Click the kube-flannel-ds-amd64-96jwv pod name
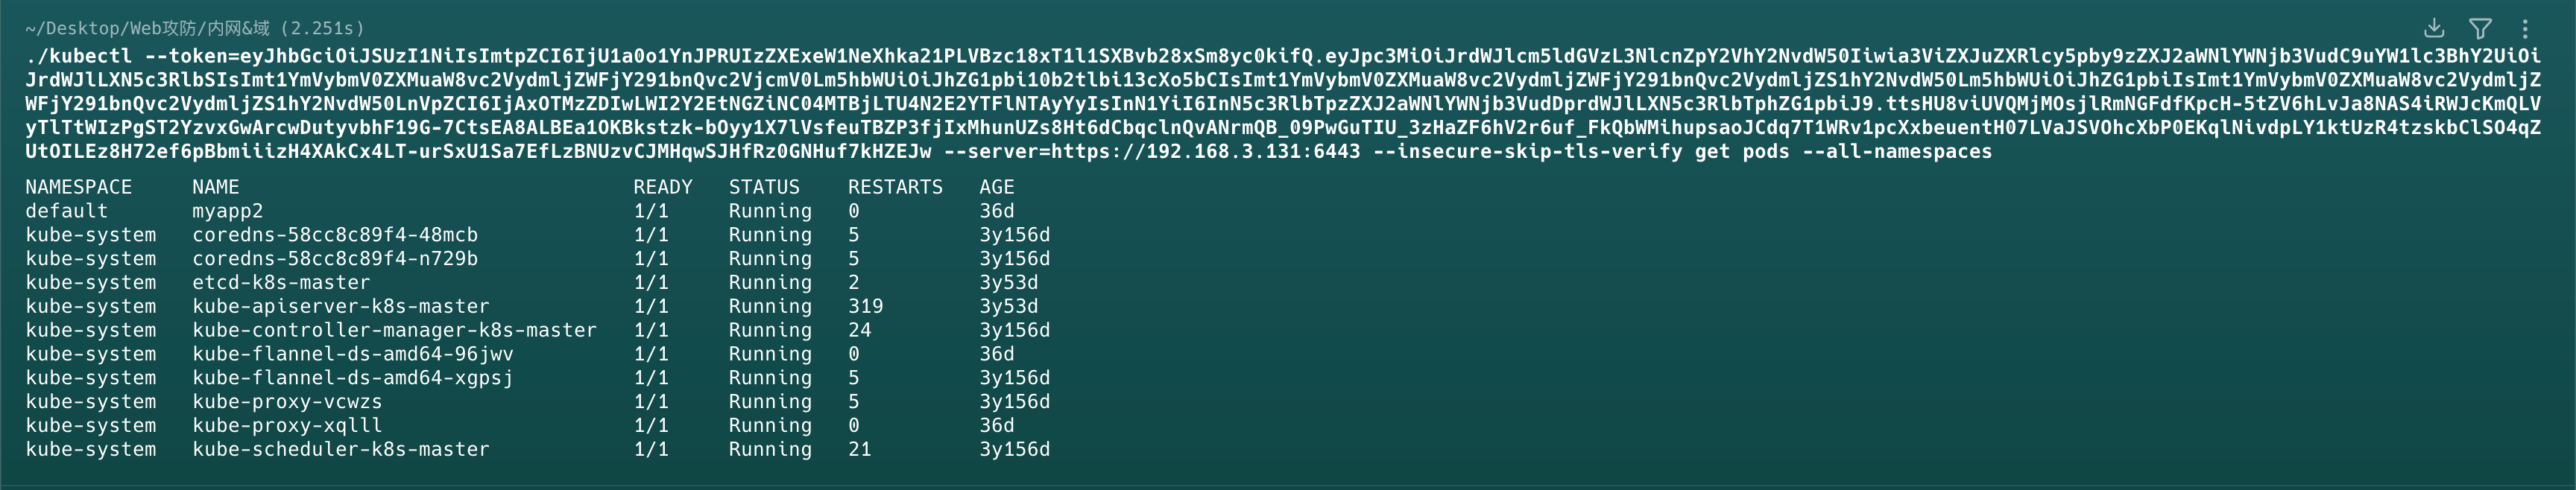This screenshot has width=2576, height=490. pos(352,354)
